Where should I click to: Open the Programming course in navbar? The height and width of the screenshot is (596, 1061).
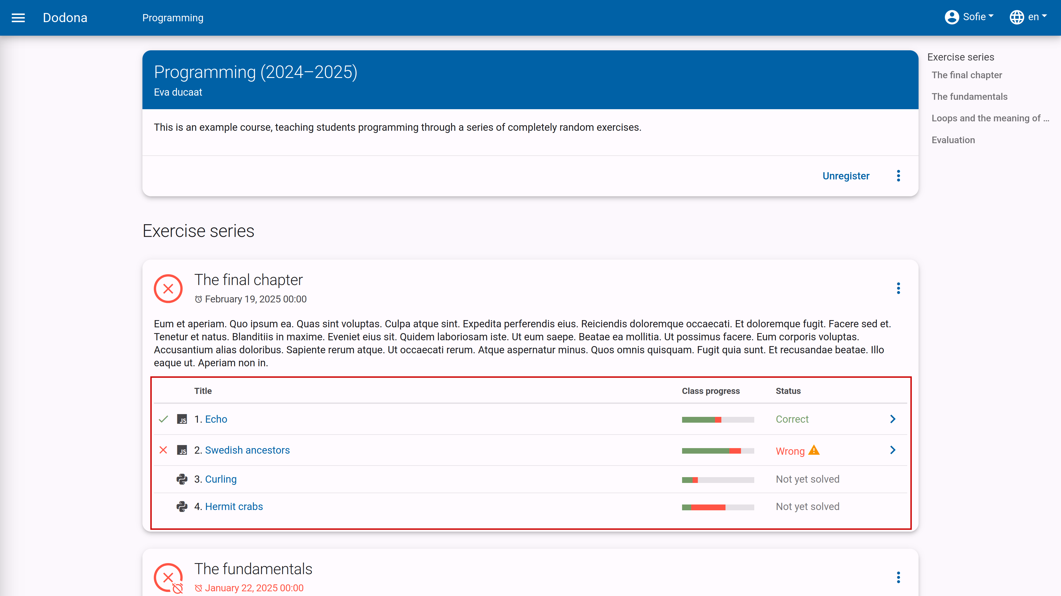coord(173,18)
